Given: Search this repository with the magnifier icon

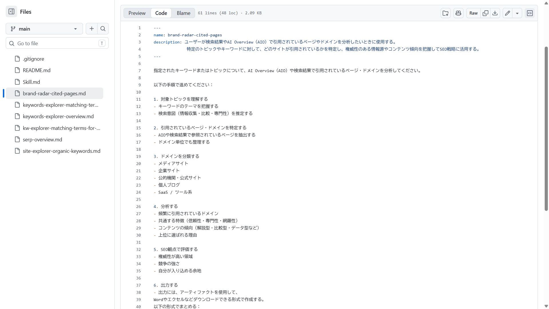Looking at the screenshot, I should tap(103, 29).
